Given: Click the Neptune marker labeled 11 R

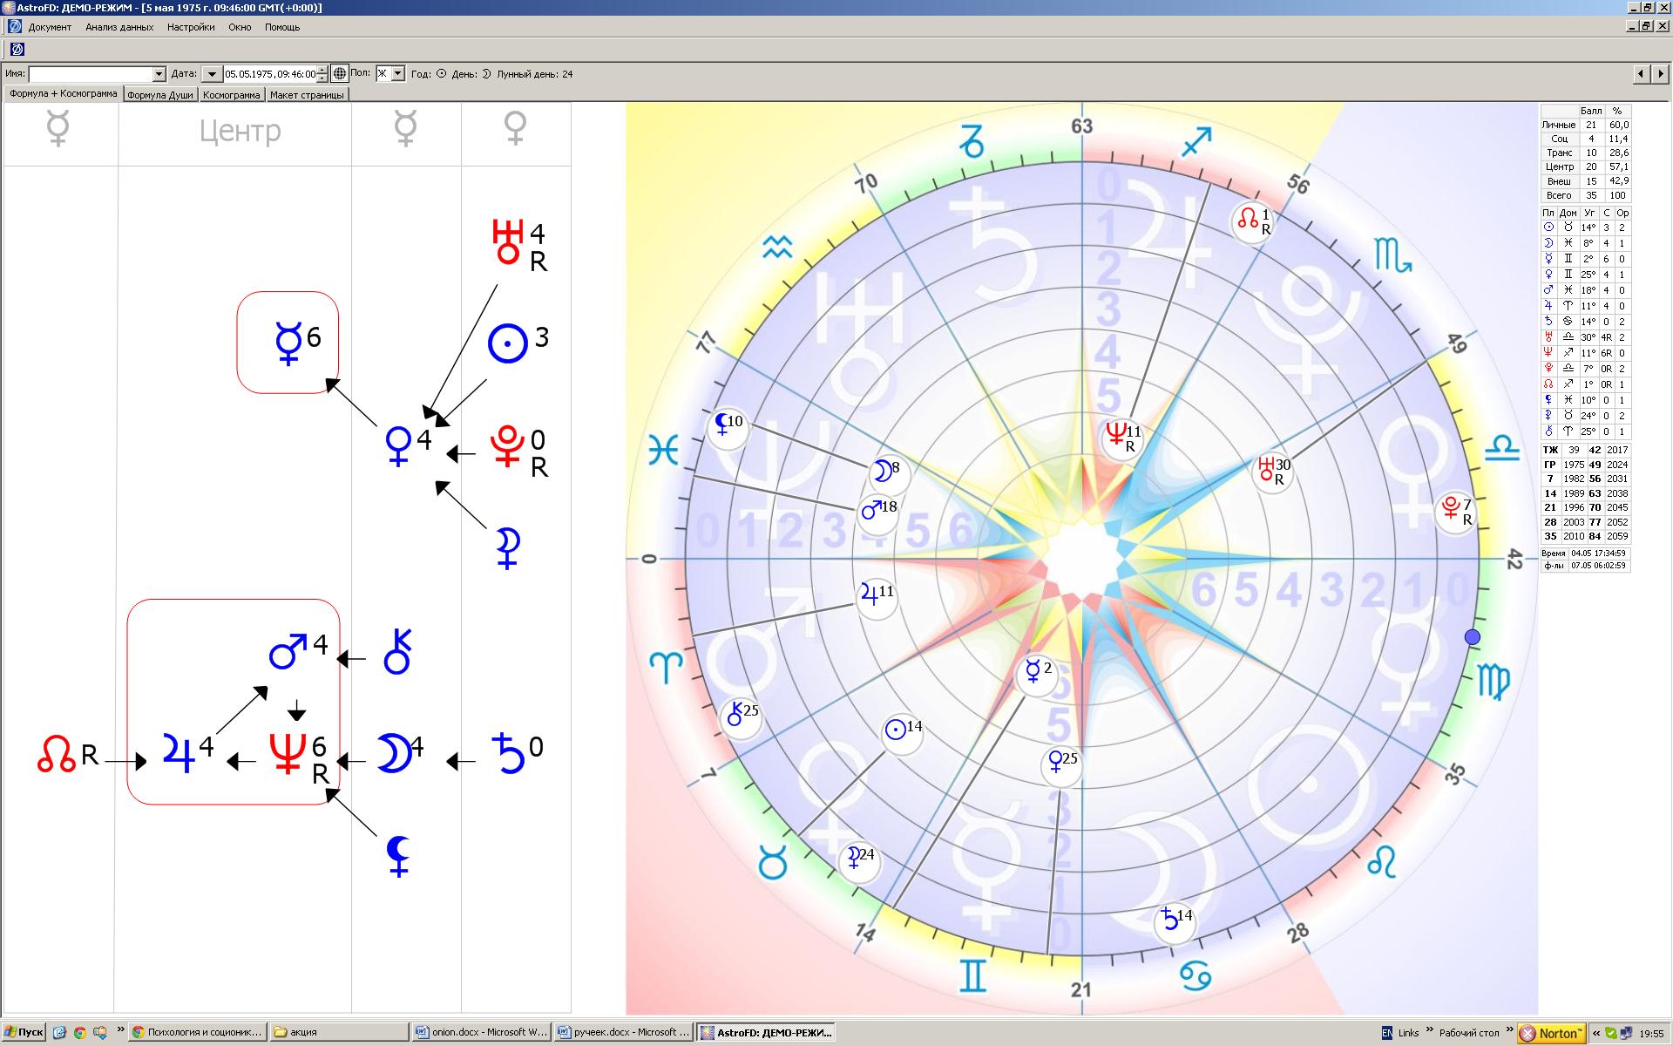Looking at the screenshot, I should click(1121, 437).
